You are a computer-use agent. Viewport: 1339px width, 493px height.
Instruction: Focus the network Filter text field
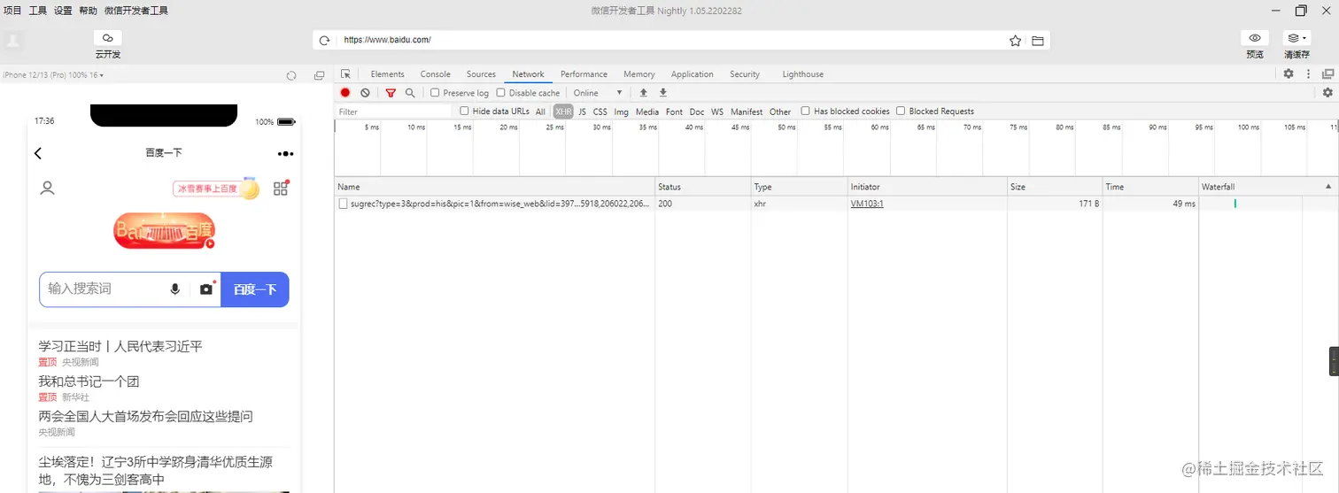tap(393, 112)
